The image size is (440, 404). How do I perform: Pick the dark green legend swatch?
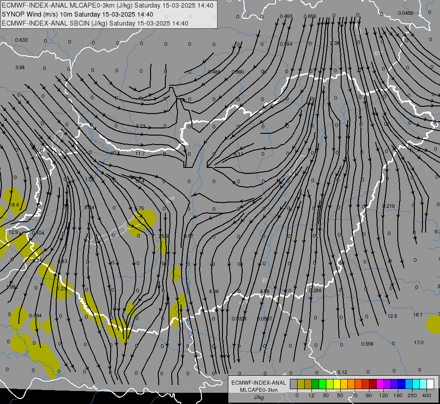(316, 384)
